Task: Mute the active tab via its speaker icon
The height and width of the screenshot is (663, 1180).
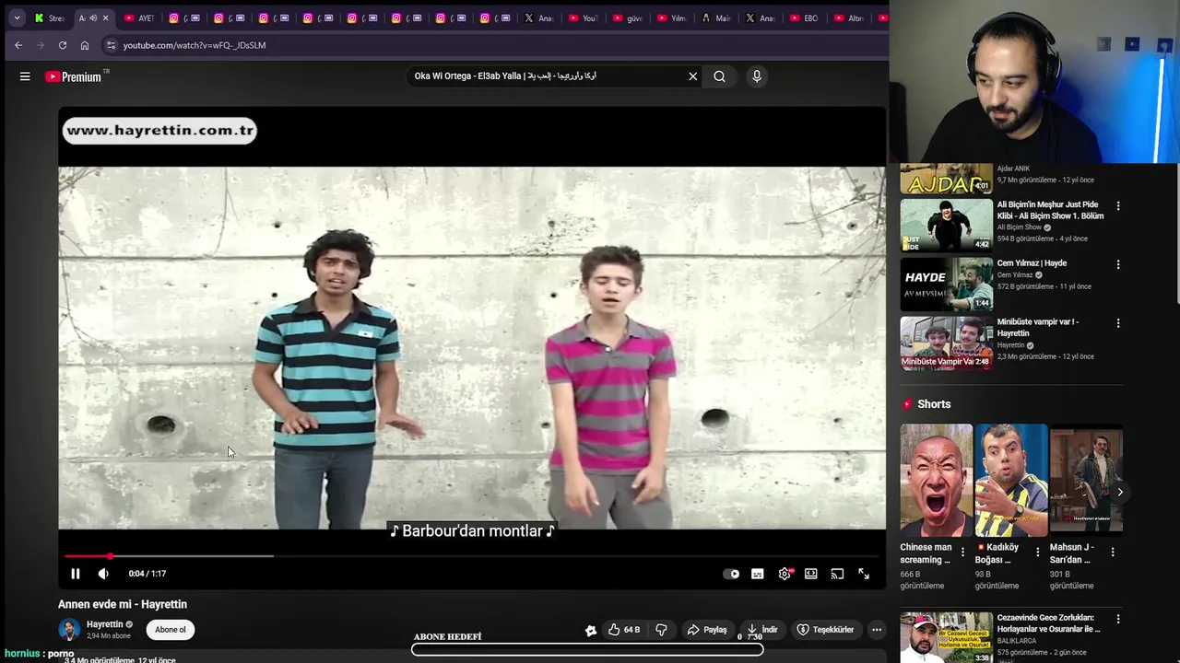Action: 93,18
